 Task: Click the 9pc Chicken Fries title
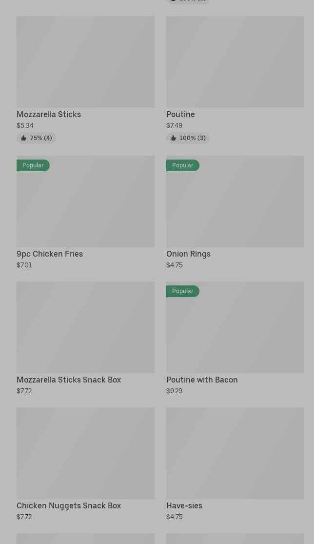(x=50, y=254)
